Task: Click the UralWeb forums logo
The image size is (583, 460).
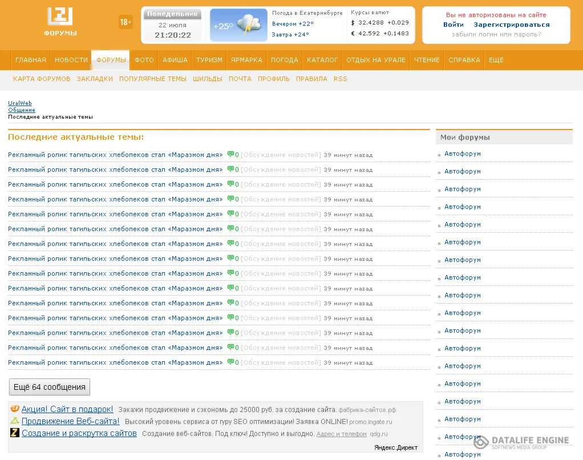Action: point(60,22)
